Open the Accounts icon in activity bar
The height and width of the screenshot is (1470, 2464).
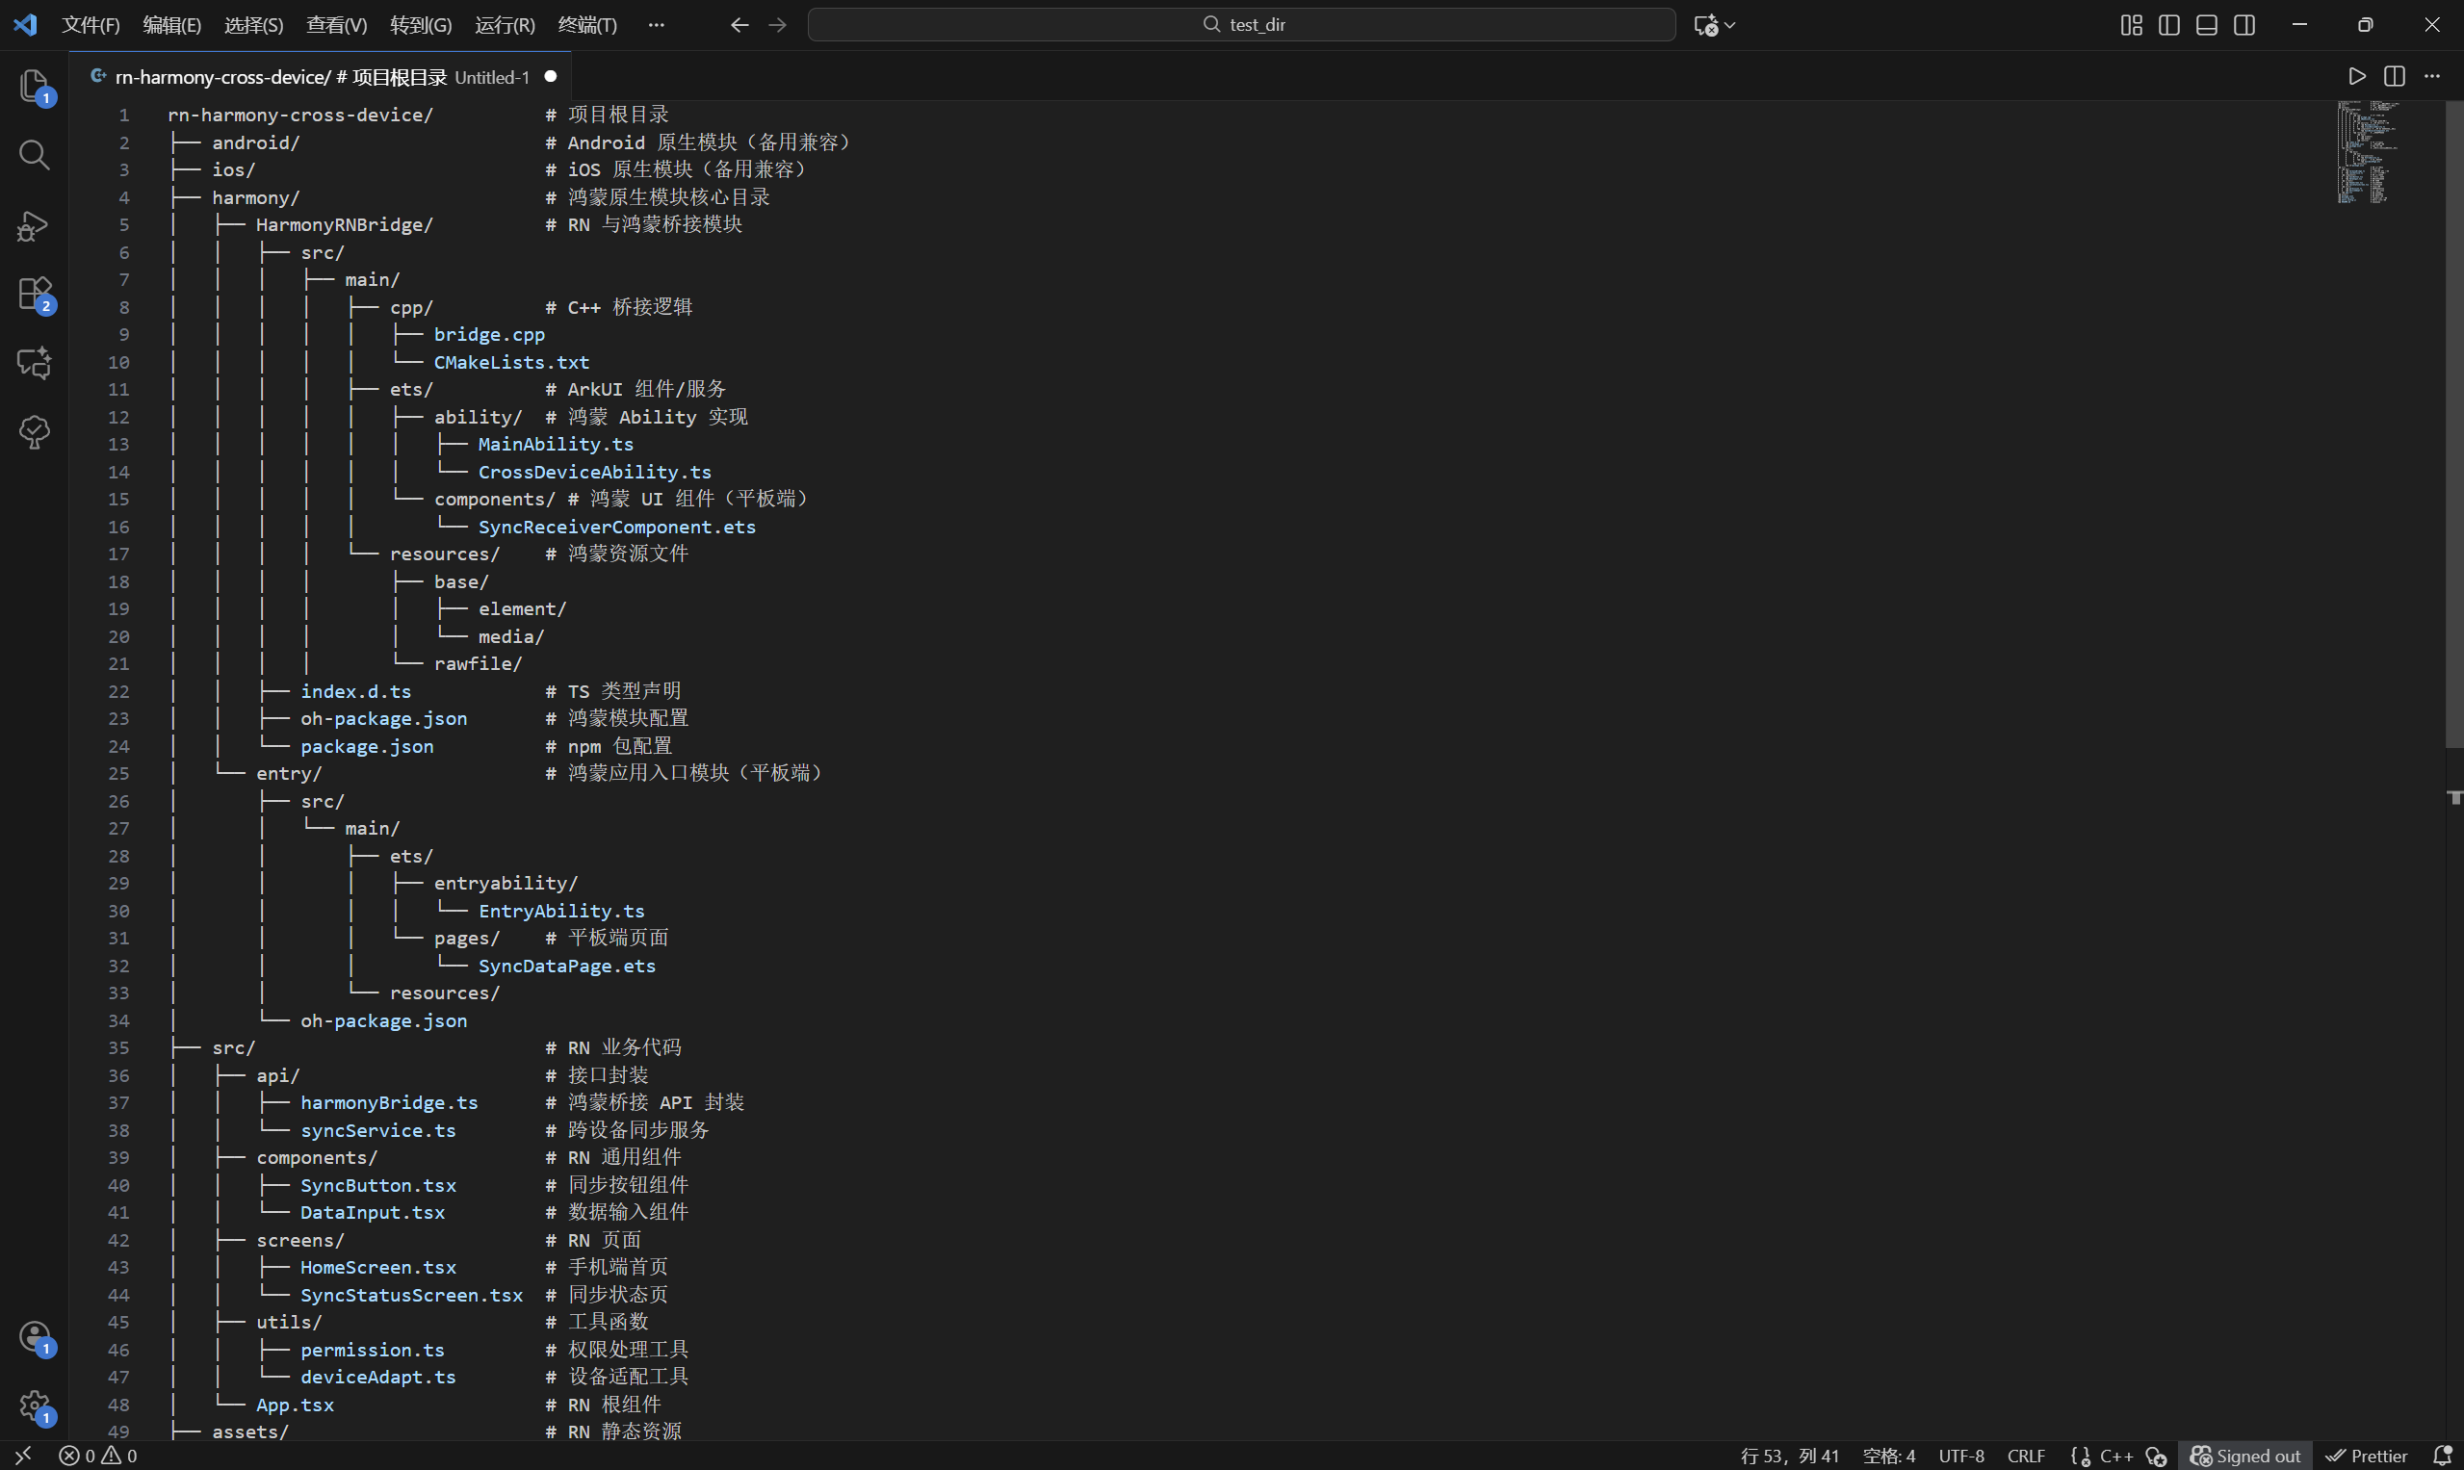coord(34,1337)
